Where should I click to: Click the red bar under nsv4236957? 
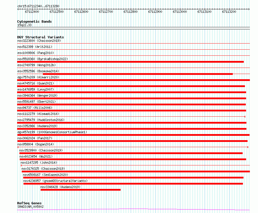[133, 184]
